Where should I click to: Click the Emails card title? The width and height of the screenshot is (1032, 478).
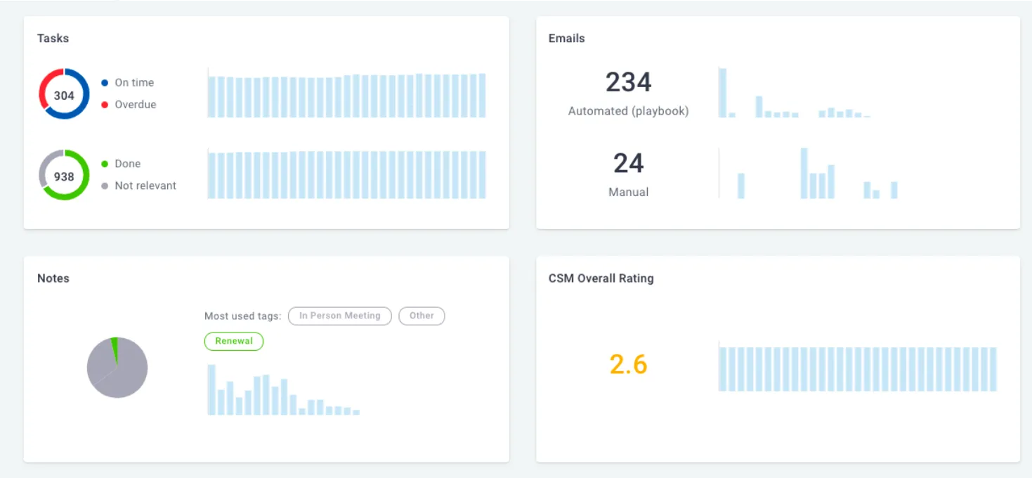tap(566, 38)
